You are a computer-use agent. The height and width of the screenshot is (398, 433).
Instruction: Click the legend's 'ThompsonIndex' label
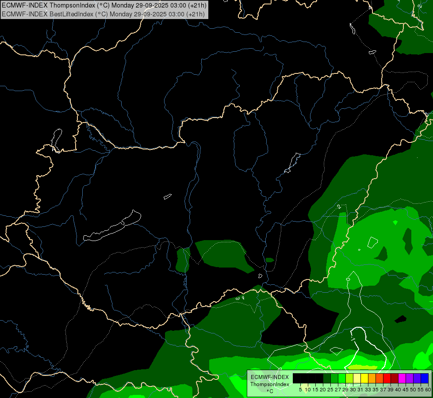tap(270, 384)
